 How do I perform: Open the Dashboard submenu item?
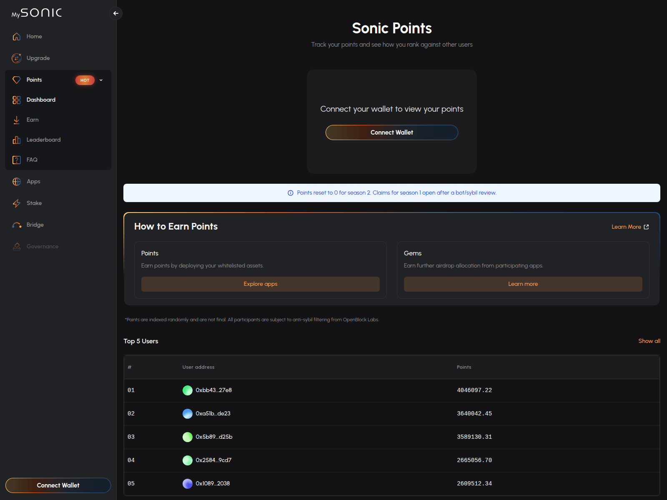click(58, 100)
